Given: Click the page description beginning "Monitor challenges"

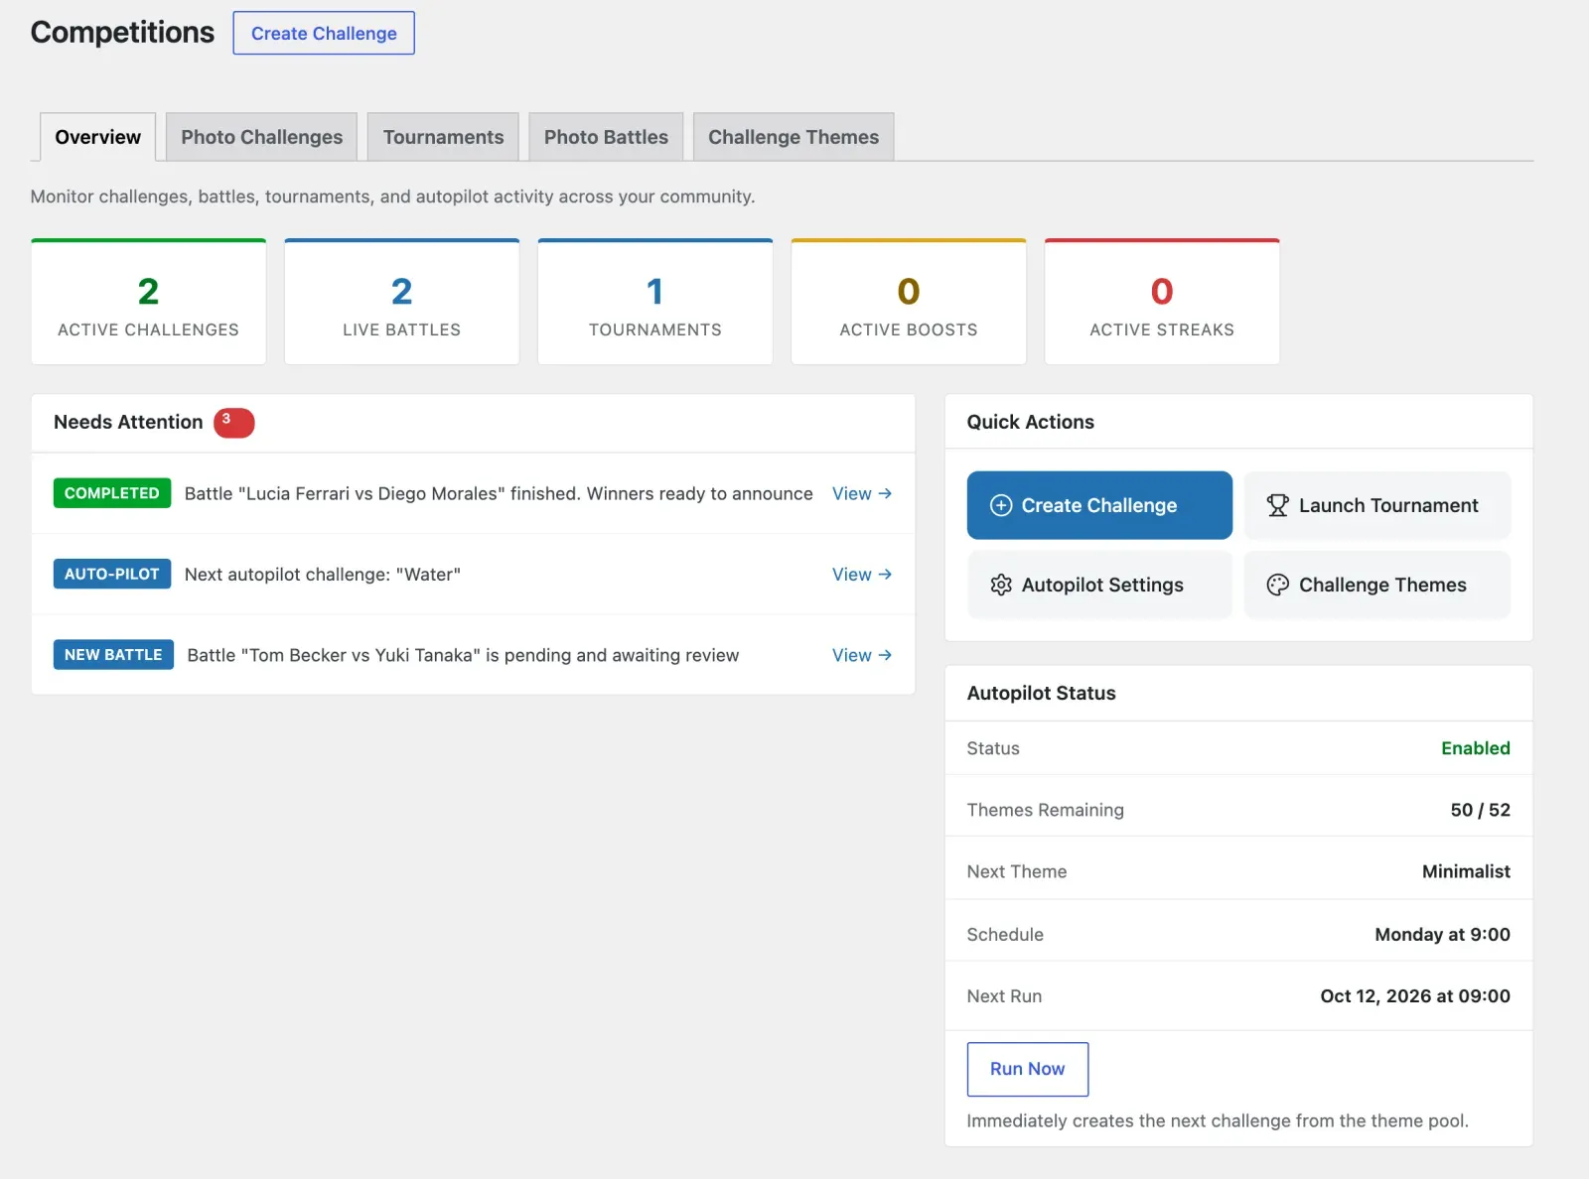Looking at the screenshot, I should pos(392,196).
